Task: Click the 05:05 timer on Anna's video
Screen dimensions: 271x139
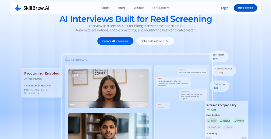Action: coord(141,75)
